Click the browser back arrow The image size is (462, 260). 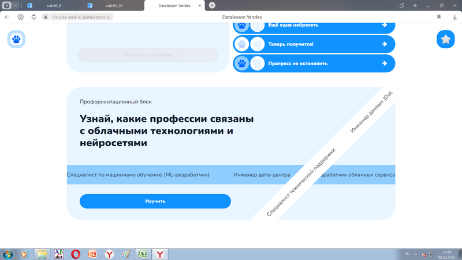7,17
